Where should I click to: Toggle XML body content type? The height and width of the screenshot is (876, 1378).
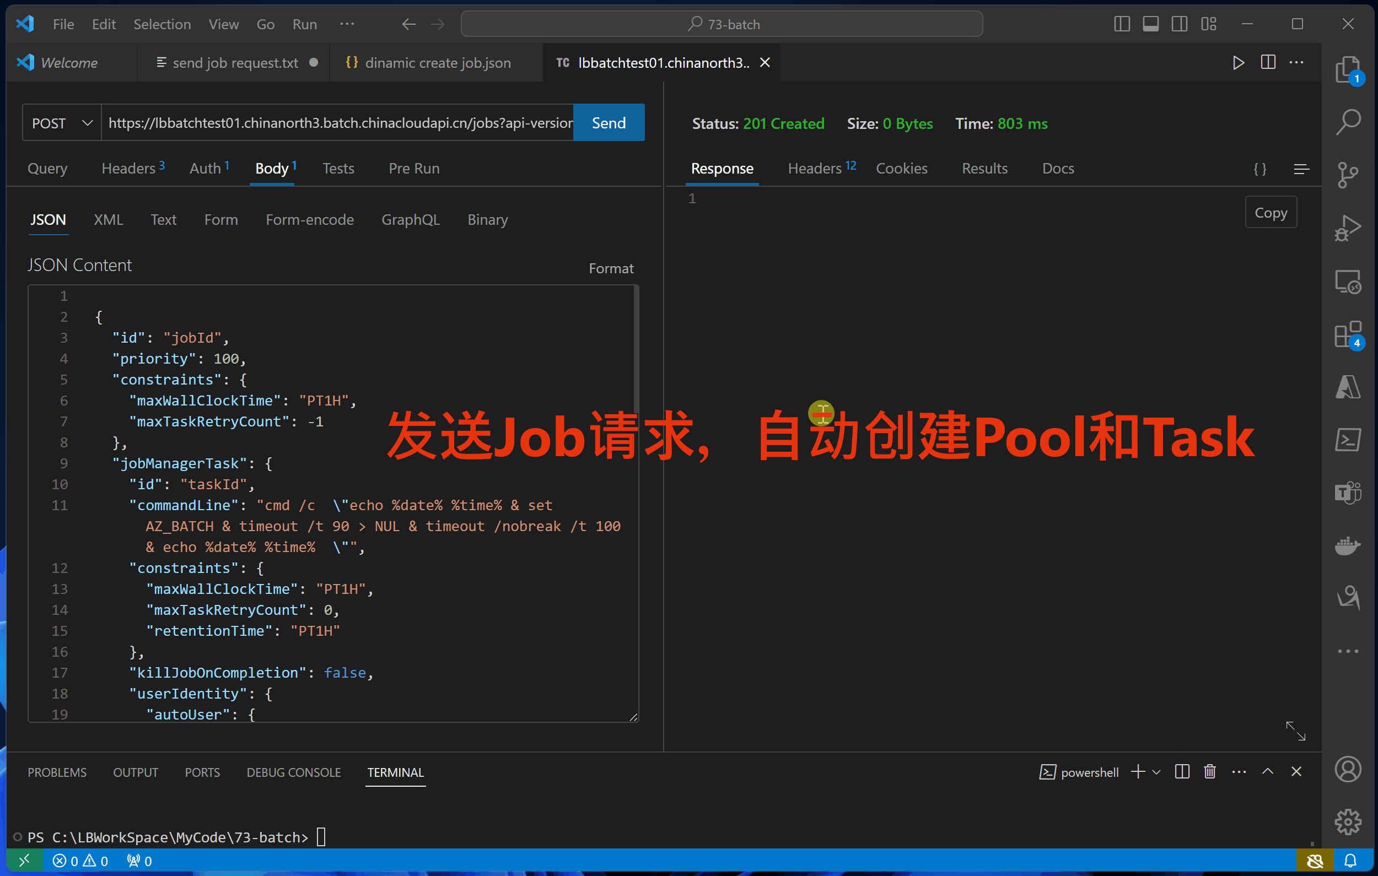coord(106,219)
